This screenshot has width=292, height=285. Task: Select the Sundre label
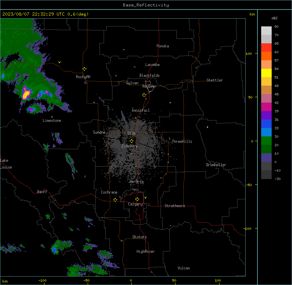[99, 132]
